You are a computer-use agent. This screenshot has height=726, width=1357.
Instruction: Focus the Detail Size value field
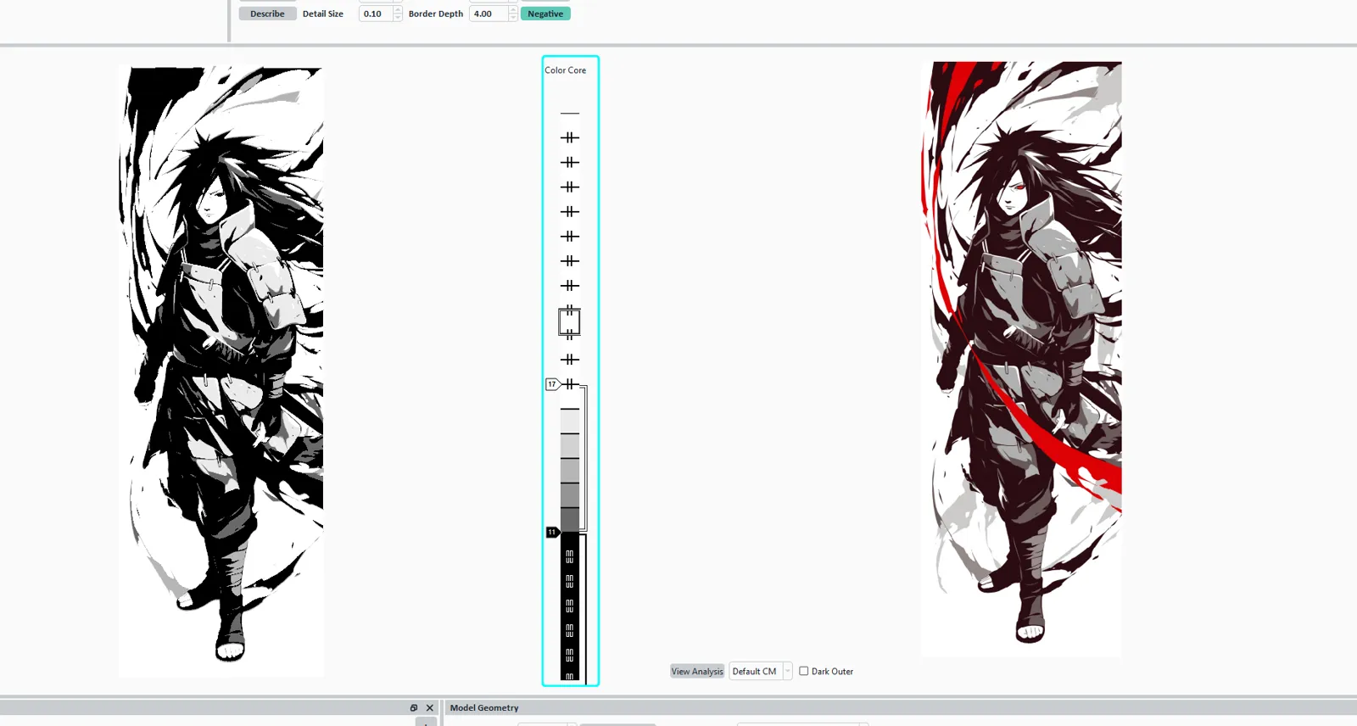[376, 14]
